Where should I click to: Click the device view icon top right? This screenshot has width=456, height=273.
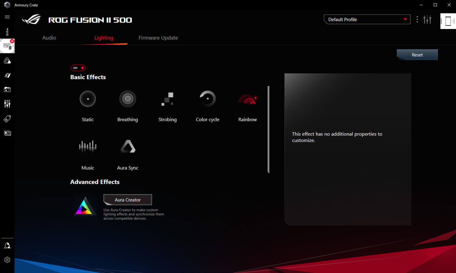pyautogui.click(x=448, y=21)
